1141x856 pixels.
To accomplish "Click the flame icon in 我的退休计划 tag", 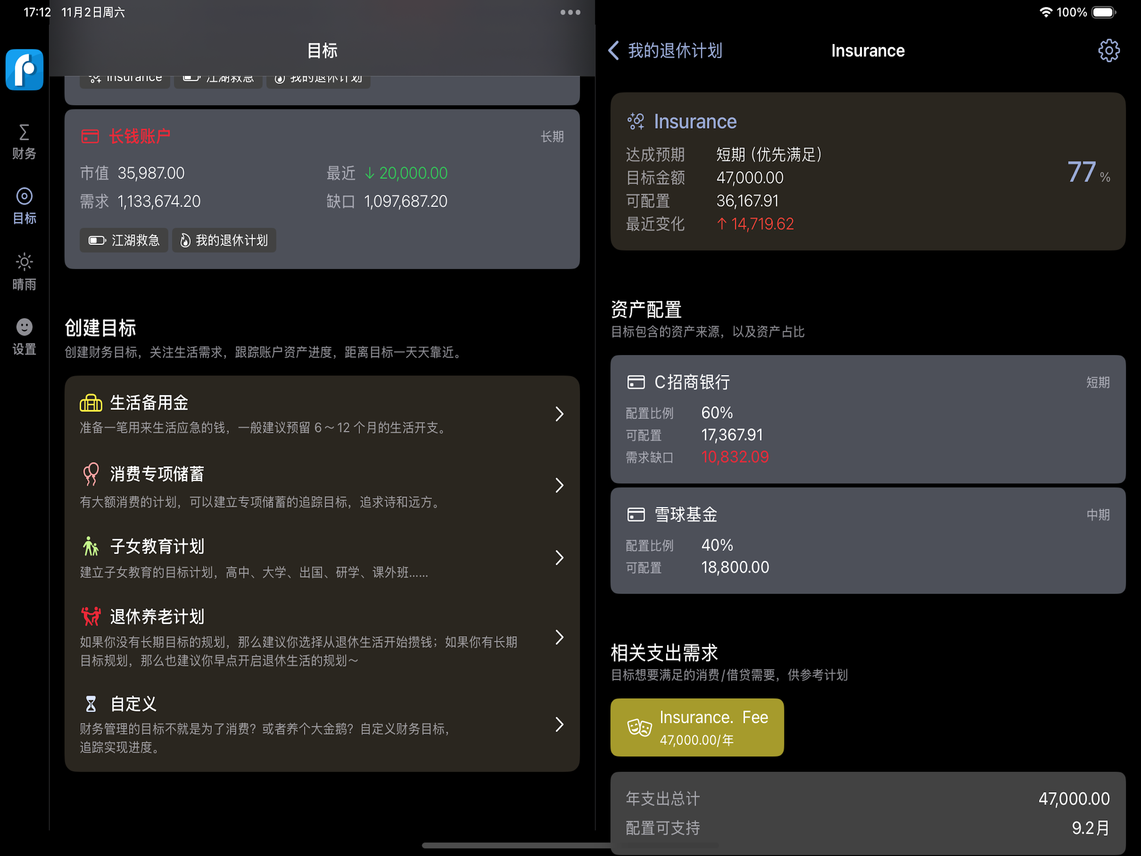I will [x=185, y=241].
